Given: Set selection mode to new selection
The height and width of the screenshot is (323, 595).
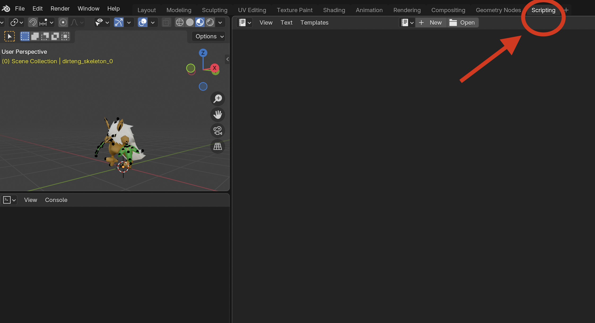Looking at the screenshot, I should pyautogui.click(x=25, y=36).
